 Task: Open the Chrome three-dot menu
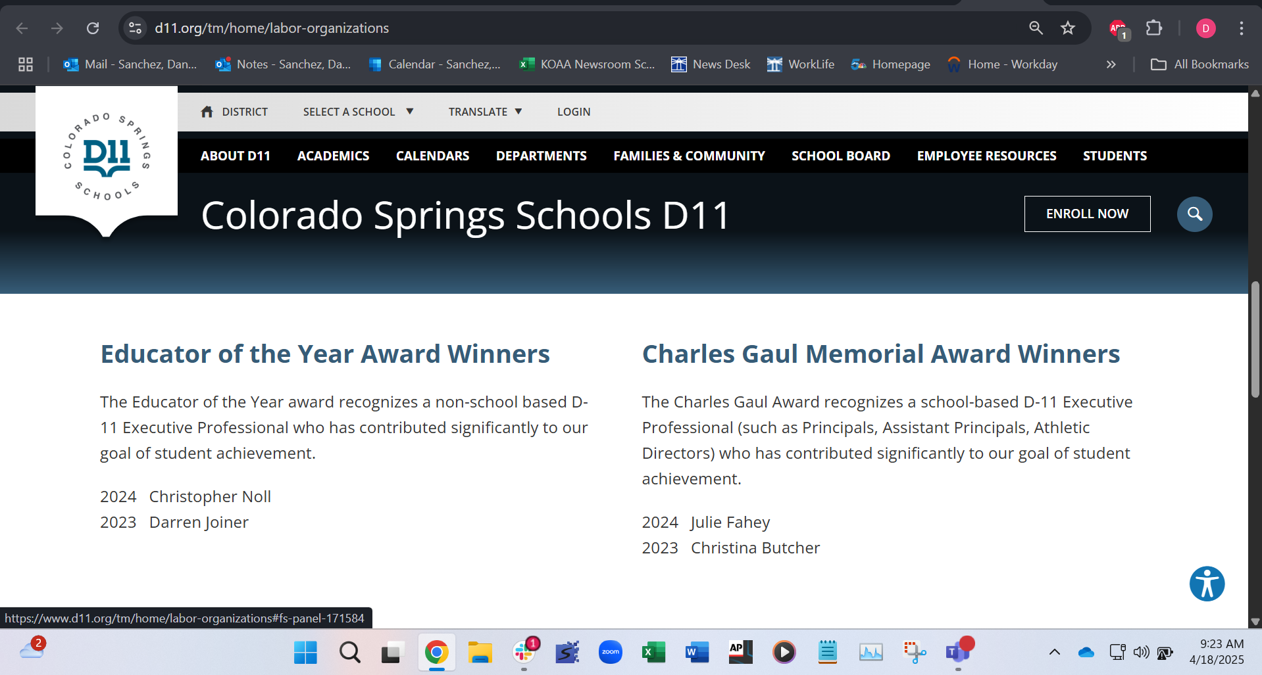click(x=1241, y=28)
